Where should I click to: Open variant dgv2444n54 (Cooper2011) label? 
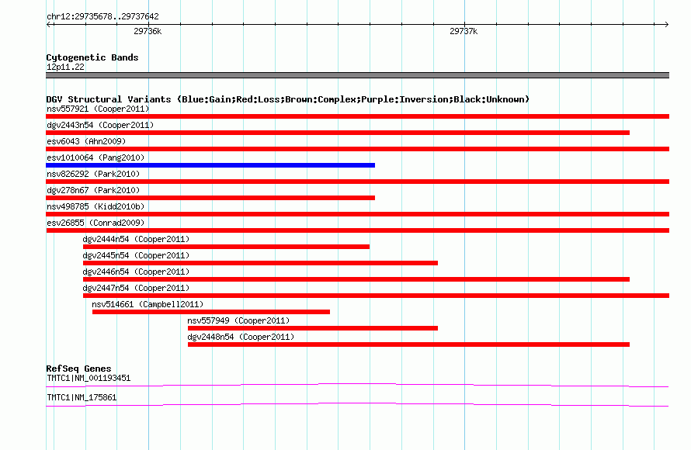click(x=136, y=239)
